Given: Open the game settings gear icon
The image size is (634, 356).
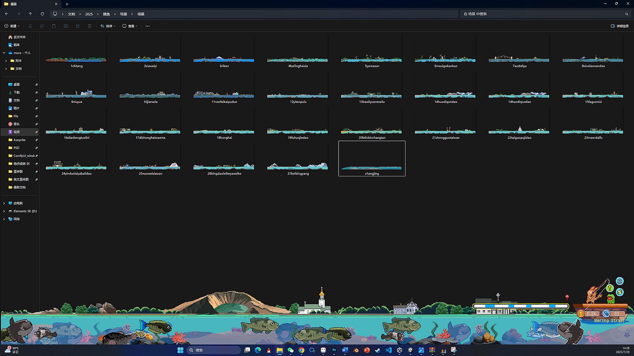Looking at the screenshot, I should tap(619, 281).
